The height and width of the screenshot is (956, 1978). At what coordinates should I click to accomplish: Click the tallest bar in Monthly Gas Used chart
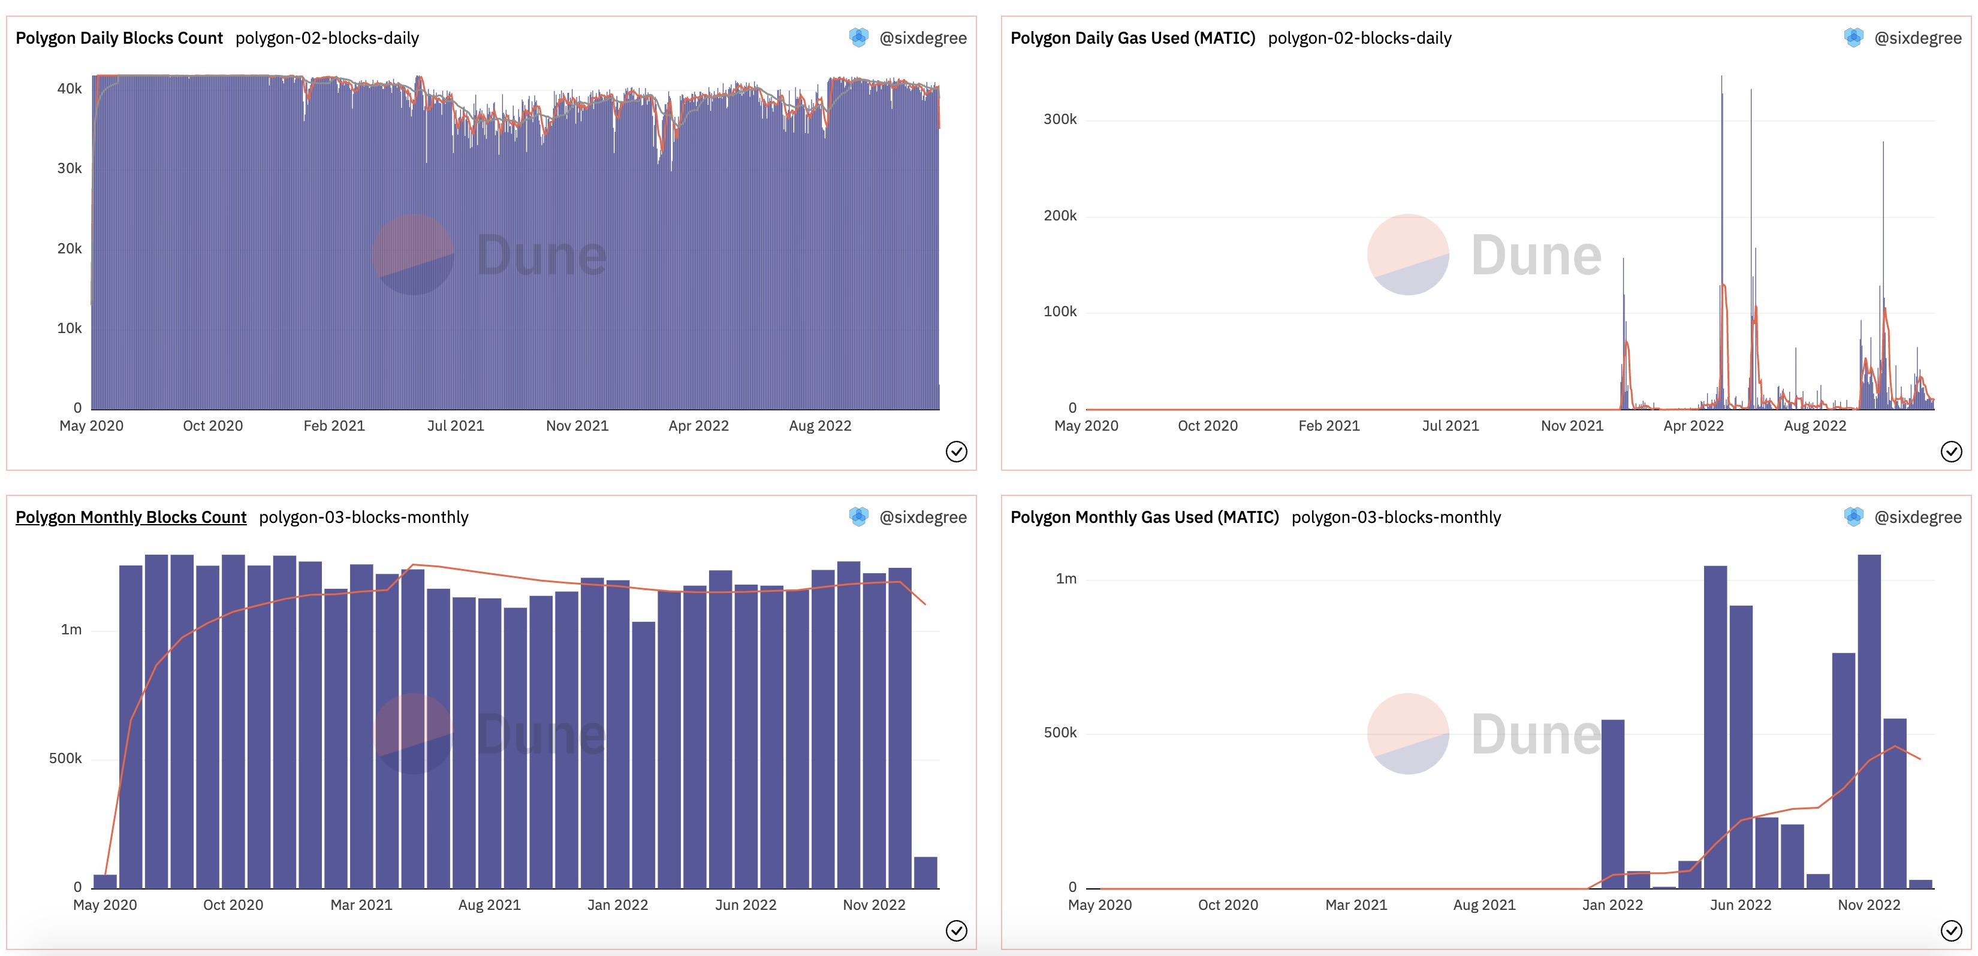pos(1869,721)
